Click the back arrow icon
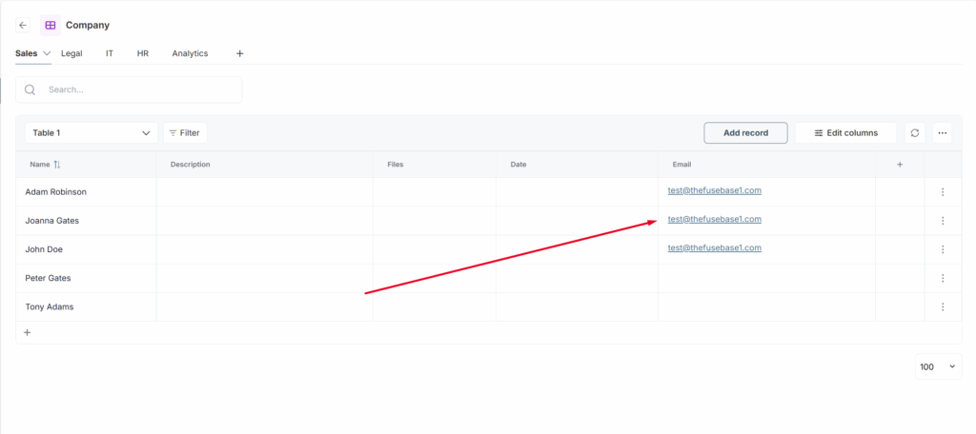The height and width of the screenshot is (434, 976). 23,26
